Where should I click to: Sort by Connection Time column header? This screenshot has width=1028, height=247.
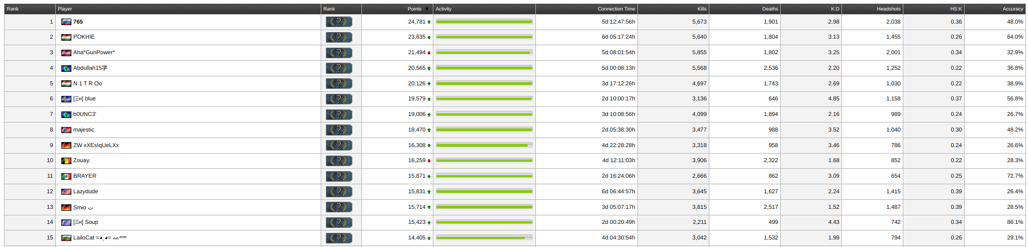(x=616, y=9)
